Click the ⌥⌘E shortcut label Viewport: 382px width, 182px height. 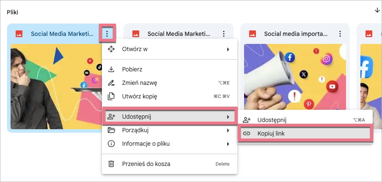(x=224, y=83)
